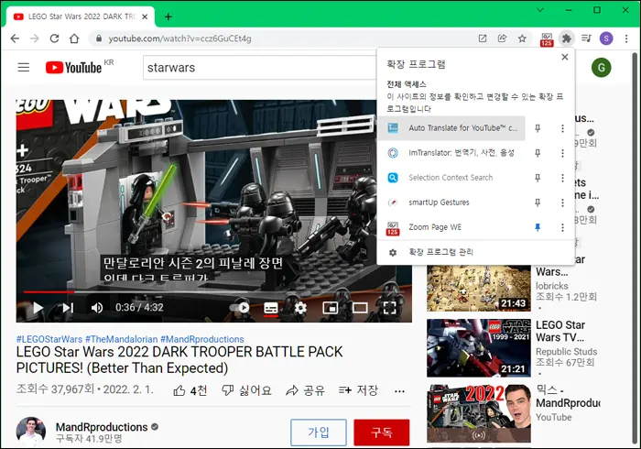Click the #TheMandalorian hashtag

pyautogui.click(x=122, y=339)
